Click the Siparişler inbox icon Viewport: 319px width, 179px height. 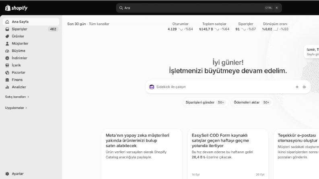click(x=7, y=29)
